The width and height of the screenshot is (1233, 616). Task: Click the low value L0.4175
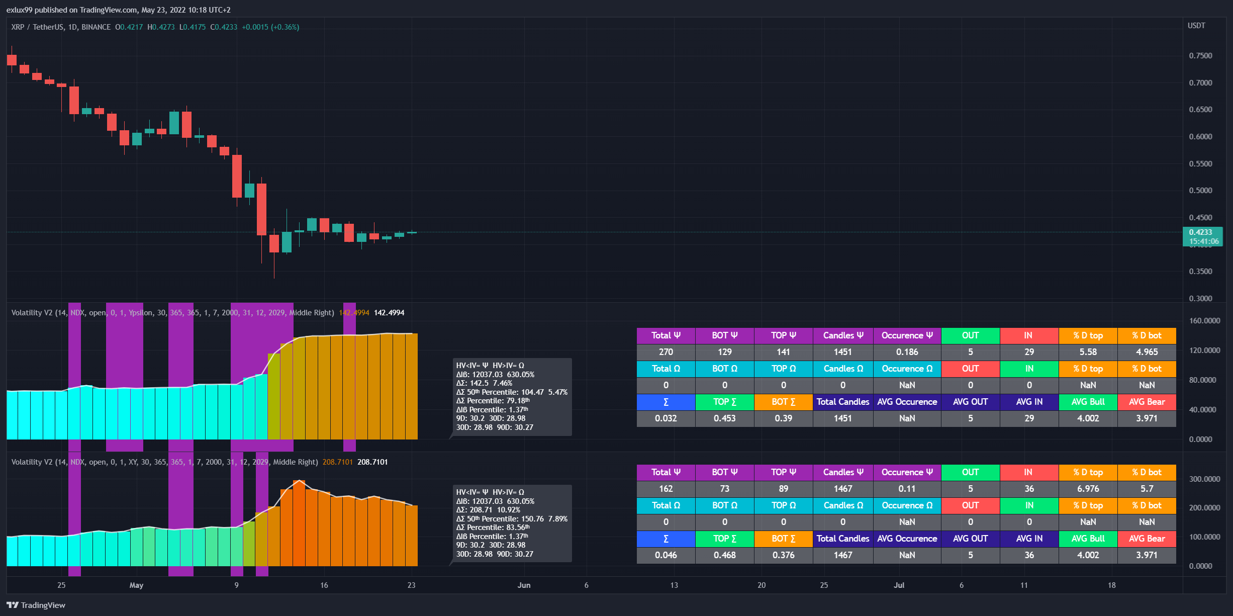(193, 27)
